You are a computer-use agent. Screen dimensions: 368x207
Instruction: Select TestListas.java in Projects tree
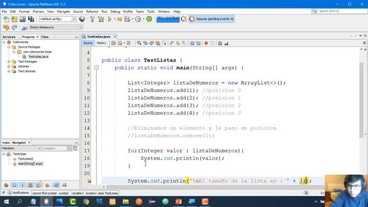point(38,57)
